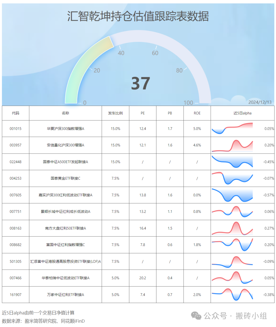
Task: Click the date 2024/12/13
Action: 260,102
